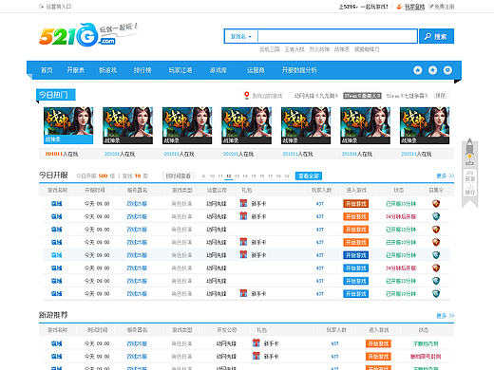The image size is (494, 370).
Task: Click the teal shield icon in the highlighted 今日开服 row
Action: [436, 255]
